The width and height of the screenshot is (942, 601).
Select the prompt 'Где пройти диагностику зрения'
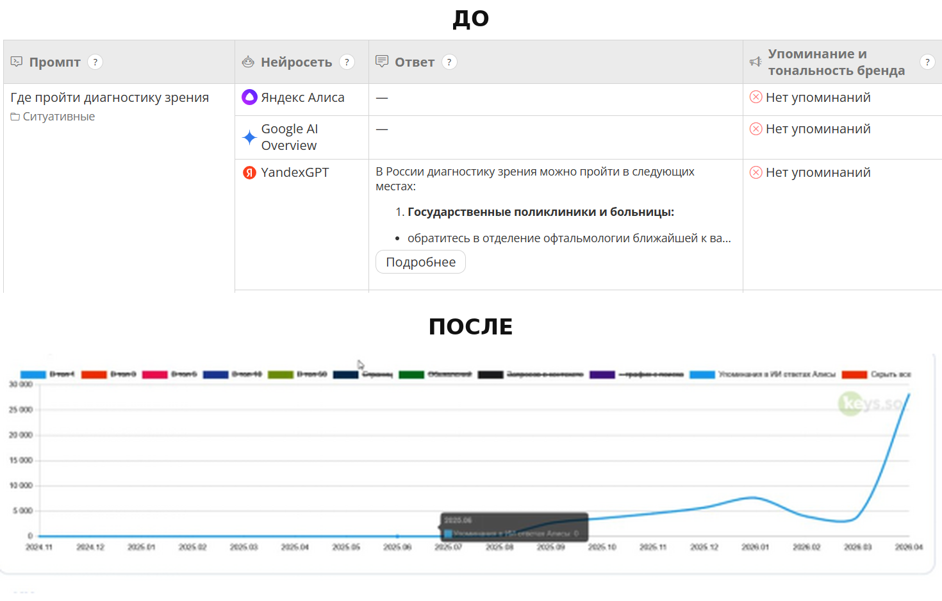[x=110, y=97]
